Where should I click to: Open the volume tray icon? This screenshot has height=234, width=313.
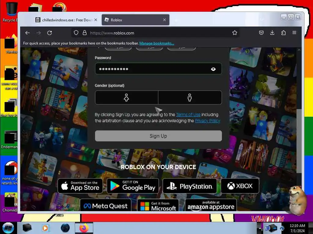coord(282,228)
